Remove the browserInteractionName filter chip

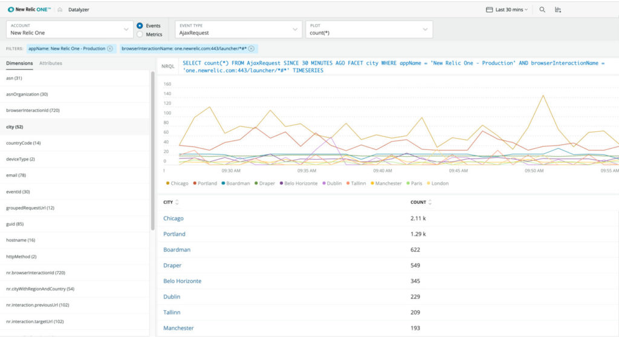[x=251, y=48]
